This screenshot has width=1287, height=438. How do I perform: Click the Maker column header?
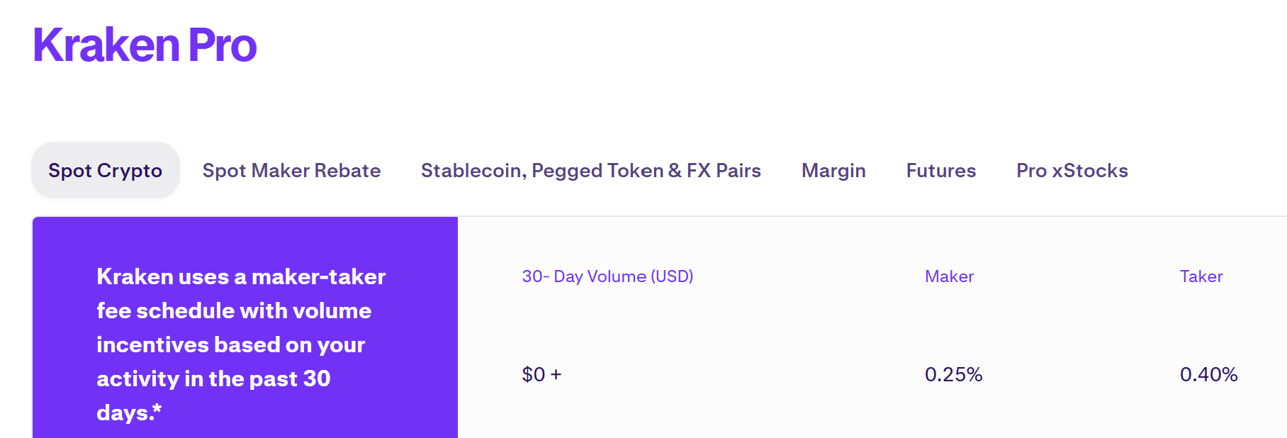click(x=949, y=276)
